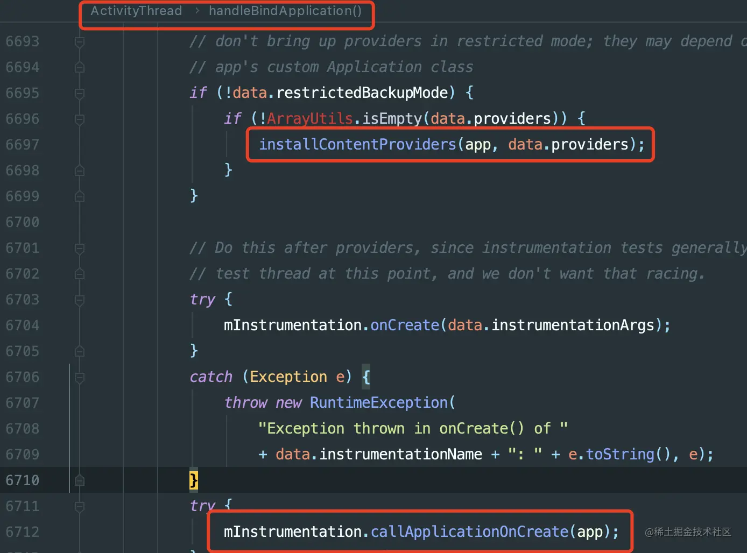Image resolution: width=747 pixels, height=553 pixels.
Task: Click the callApplicationOnCreate method call
Action: coord(469,531)
